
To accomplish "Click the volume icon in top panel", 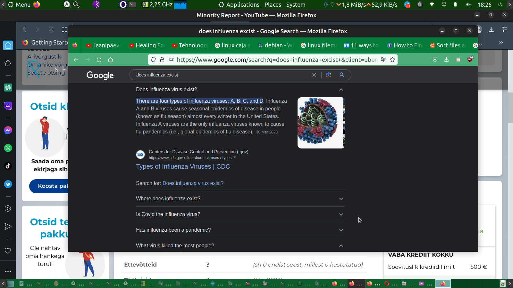I will coord(468,4).
